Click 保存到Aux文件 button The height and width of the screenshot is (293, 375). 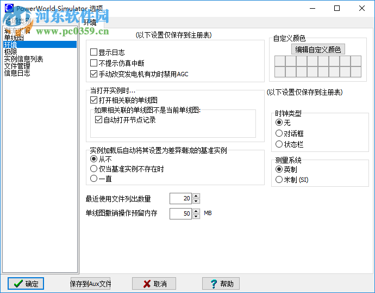pyautogui.click(x=90, y=284)
